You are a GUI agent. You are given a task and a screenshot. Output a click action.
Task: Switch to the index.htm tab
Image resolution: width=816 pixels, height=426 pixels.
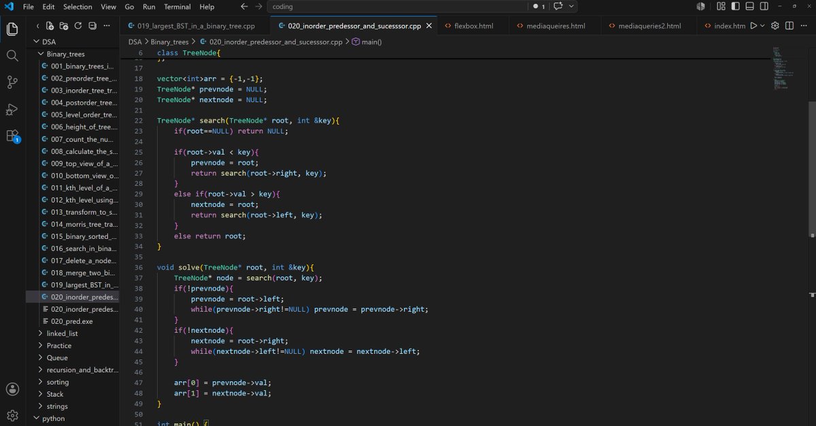(725, 26)
